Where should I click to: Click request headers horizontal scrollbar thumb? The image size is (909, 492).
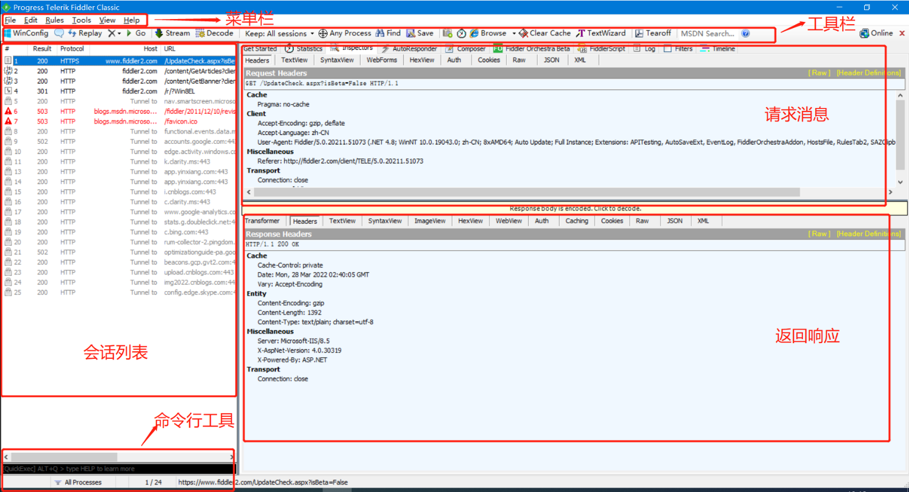tap(527, 192)
